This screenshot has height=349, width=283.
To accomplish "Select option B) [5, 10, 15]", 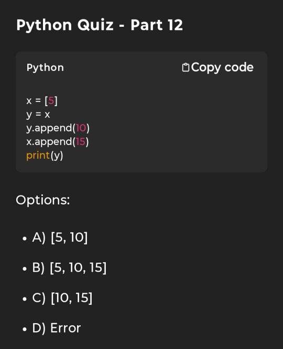I will [x=69, y=268].
